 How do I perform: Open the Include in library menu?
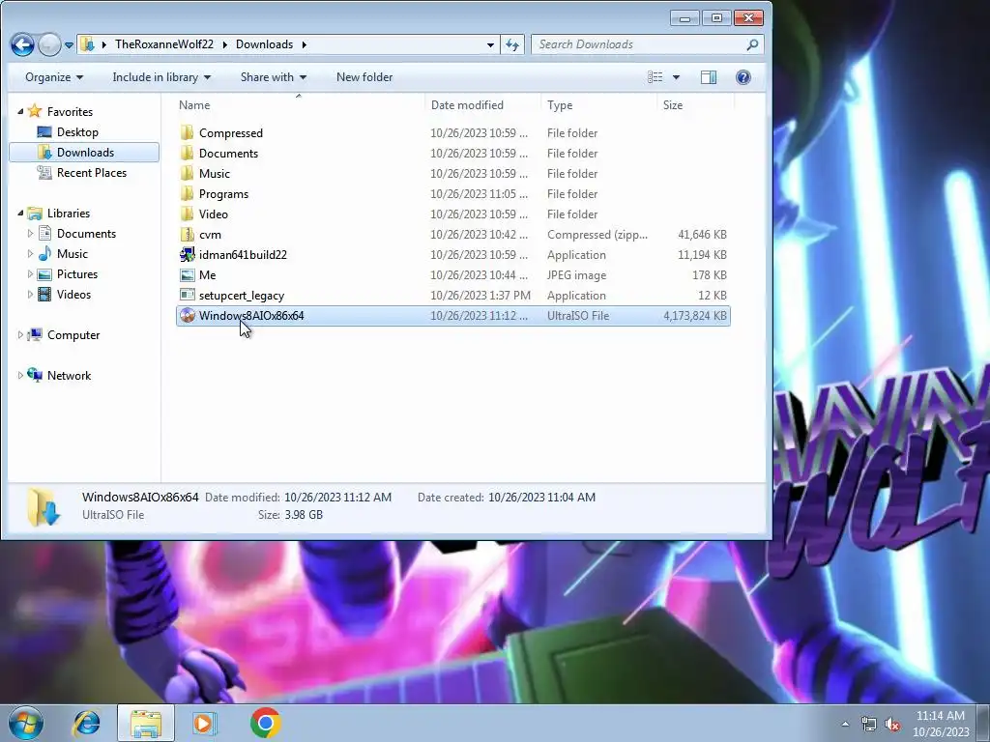coord(161,77)
